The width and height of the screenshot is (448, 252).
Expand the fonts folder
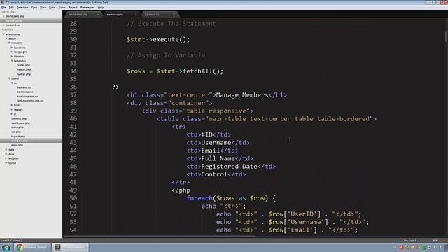point(12,105)
